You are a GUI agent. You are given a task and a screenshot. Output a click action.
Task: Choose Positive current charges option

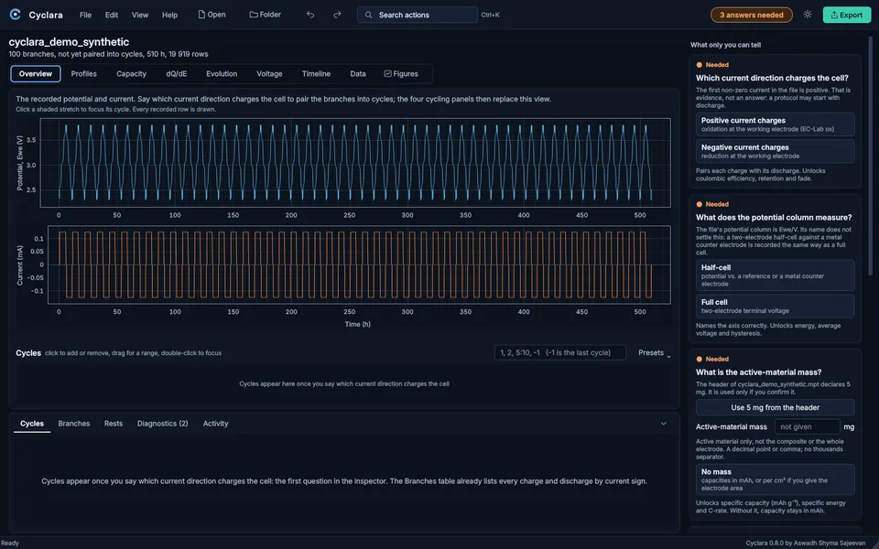775,124
